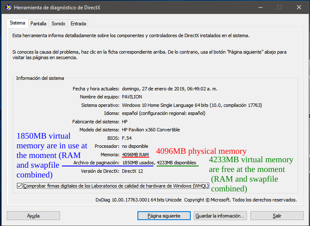Screen dimensions: 310x226
Task: Click the español regional language value
Action: [164, 113]
